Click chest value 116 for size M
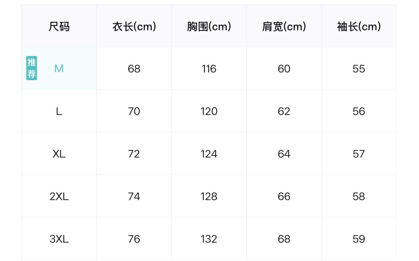Screen dimensions: 419x261 209,69
